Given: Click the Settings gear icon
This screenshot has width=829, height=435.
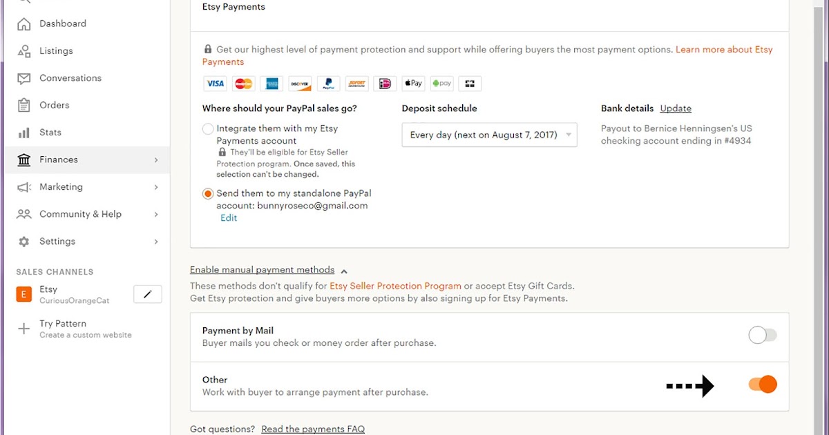Looking at the screenshot, I should pyautogui.click(x=24, y=242).
